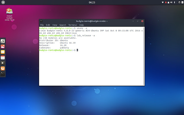This screenshot has height=115, width=184.
Task: Click the 'Linux budgie-remix 4.8.0-22-generic' output line
Action: [91, 31]
